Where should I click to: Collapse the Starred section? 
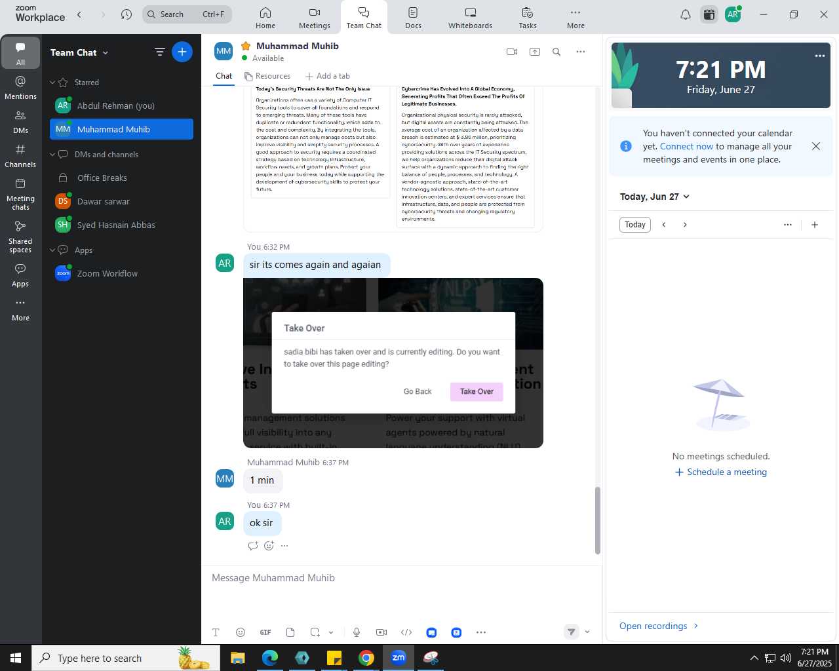pos(52,83)
